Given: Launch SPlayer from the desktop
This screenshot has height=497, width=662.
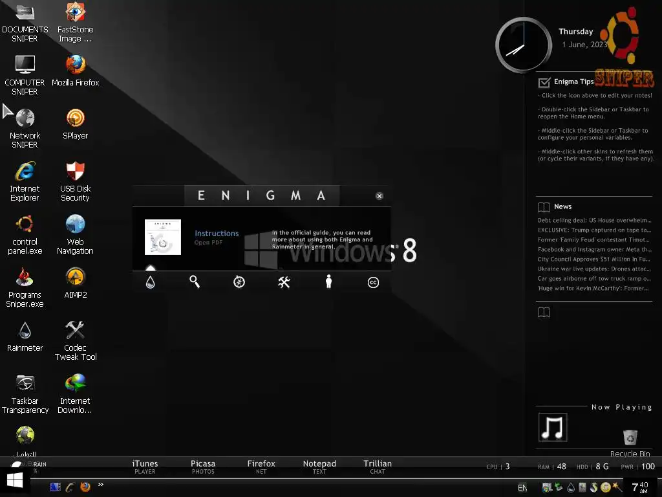Looking at the screenshot, I should (75, 124).
